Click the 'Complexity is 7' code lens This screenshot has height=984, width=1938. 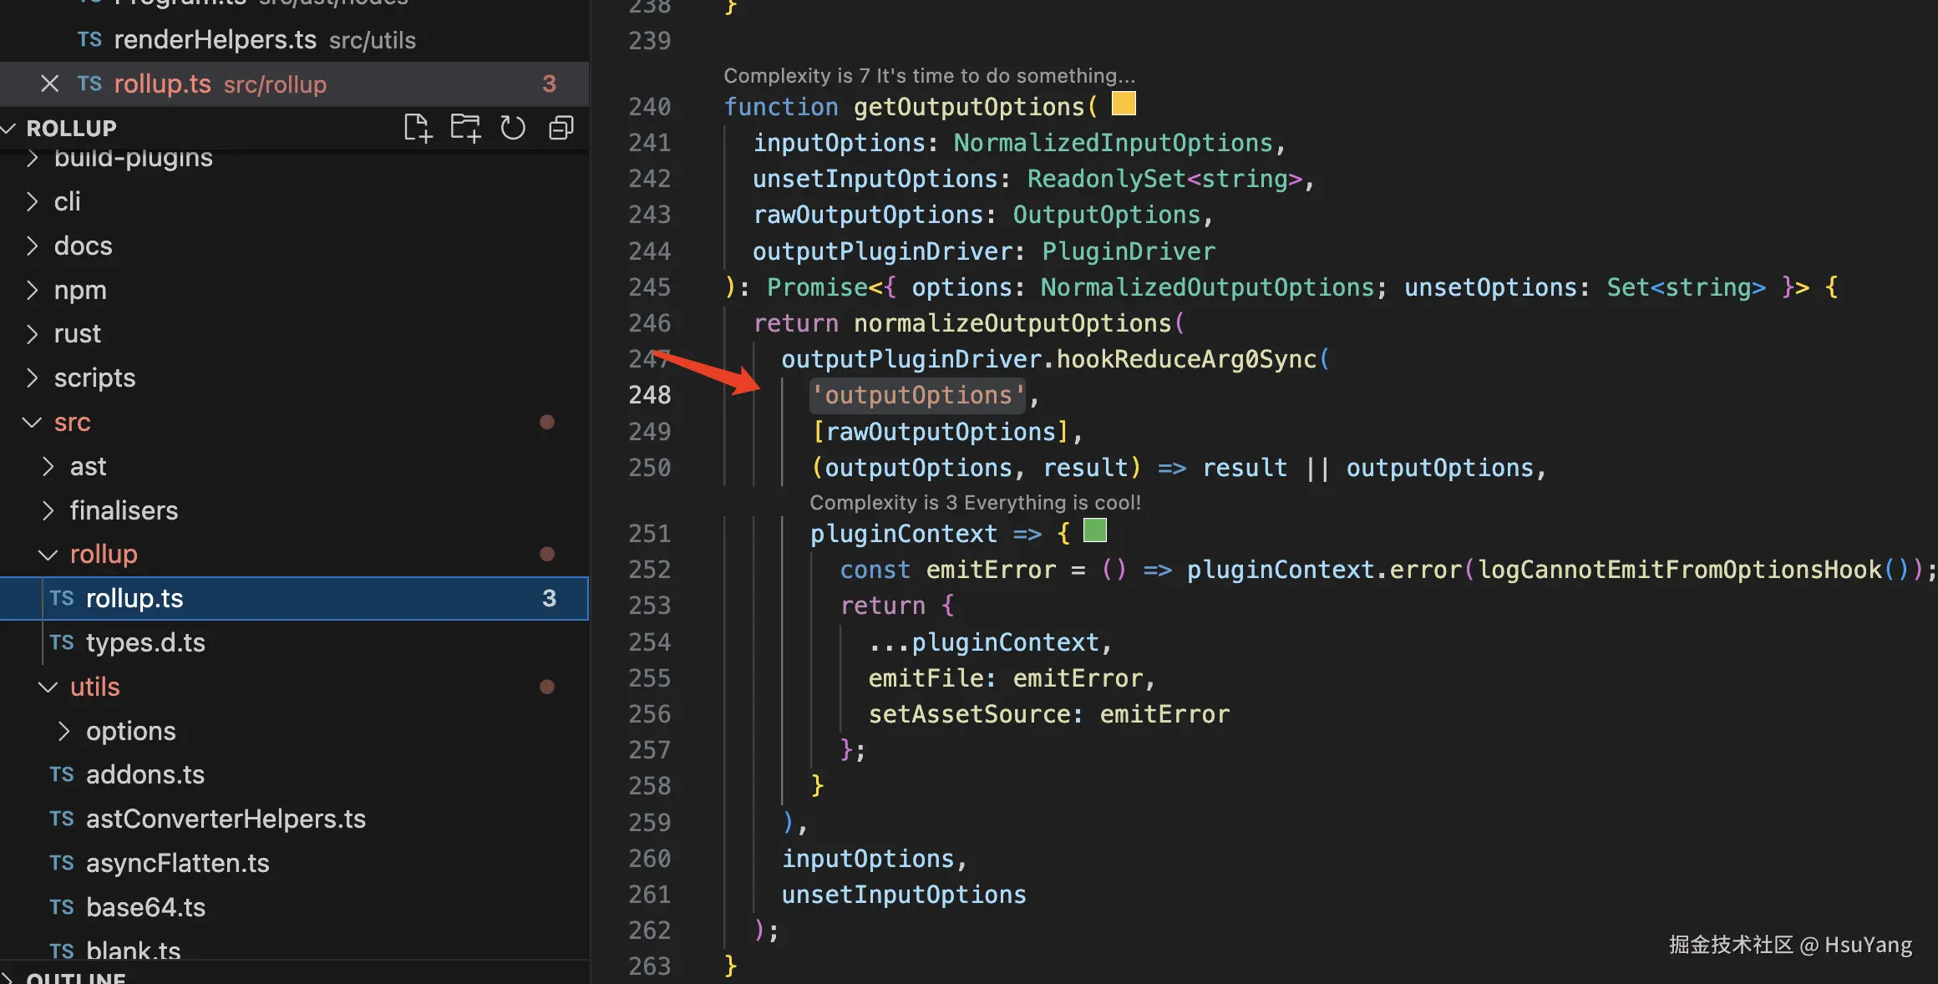pyautogui.click(x=928, y=76)
